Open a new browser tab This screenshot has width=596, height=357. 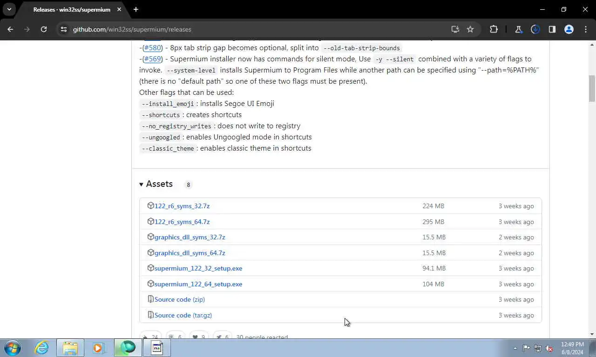tap(135, 9)
